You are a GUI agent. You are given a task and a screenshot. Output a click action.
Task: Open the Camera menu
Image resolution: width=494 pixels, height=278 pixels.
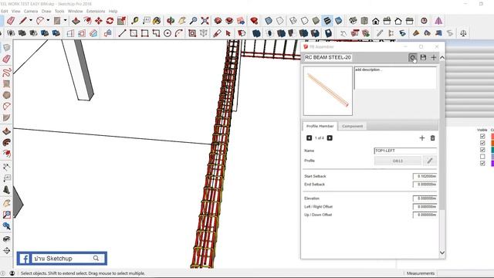pos(31,11)
